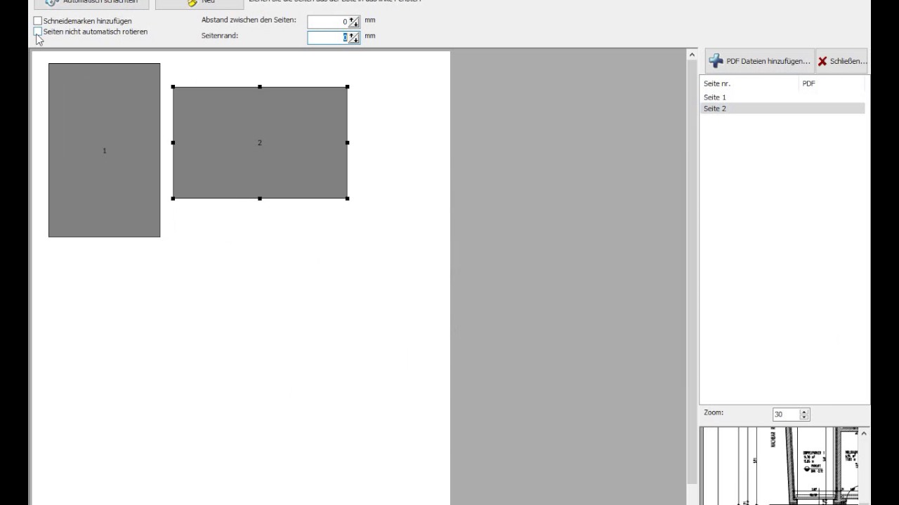Click the Zoom value field showing 30
This screenshot has height=505, width=899.
[x=786, y=415]
